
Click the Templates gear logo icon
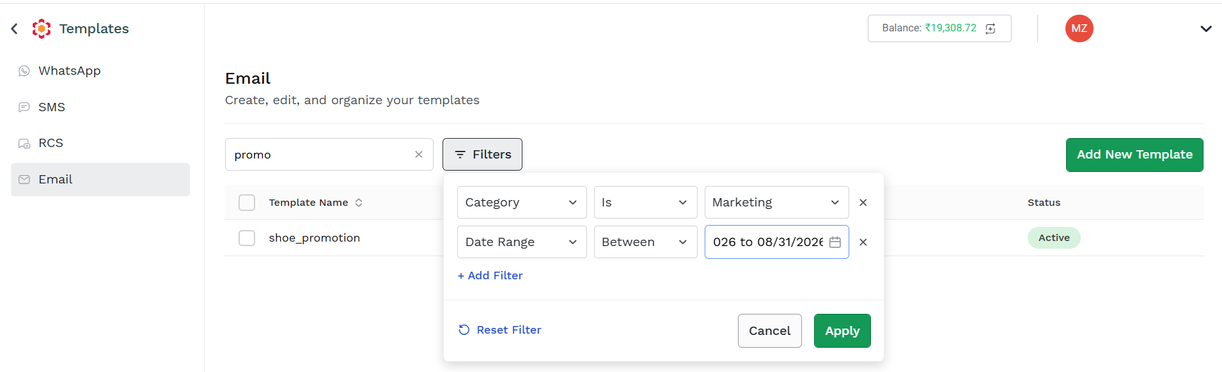point(42,29)
